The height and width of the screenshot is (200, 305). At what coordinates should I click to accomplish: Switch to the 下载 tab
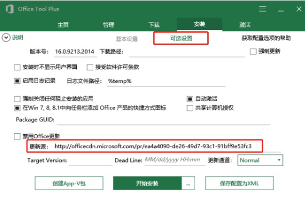point(154,25)
